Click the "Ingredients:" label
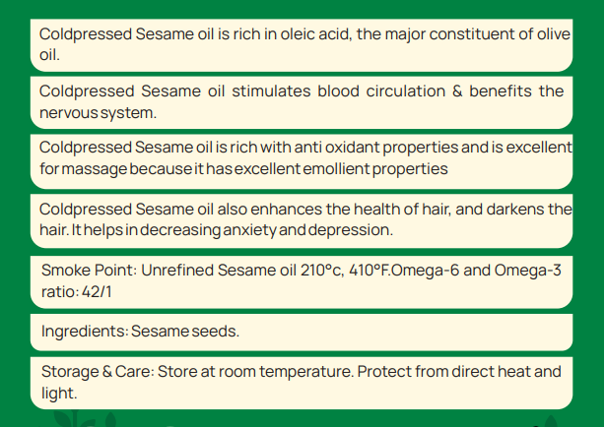The width and height of the screenshot is (605, 427). [x=83, y=332]
